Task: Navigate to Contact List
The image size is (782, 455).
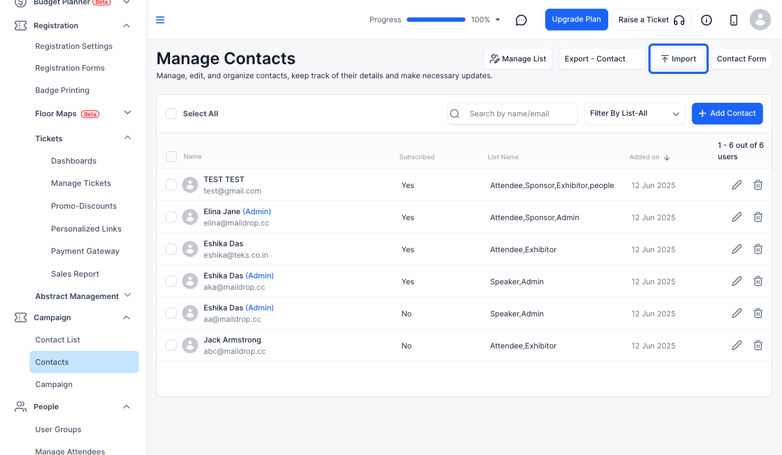Action: 58,340
